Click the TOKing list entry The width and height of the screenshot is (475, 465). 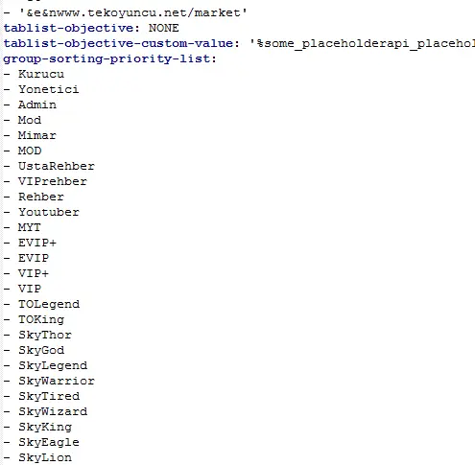point(41,319)
